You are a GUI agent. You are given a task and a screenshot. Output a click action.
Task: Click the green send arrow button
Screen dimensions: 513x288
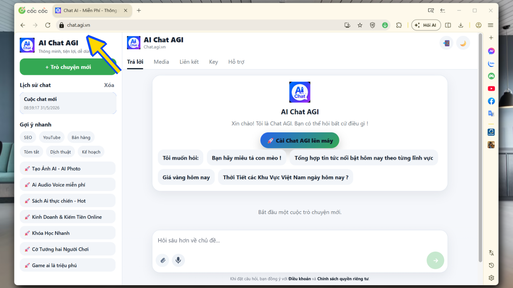tap(435, 260)
